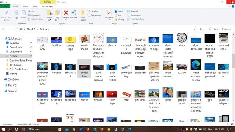Click Copy path in the ribbon

[34, 15]
